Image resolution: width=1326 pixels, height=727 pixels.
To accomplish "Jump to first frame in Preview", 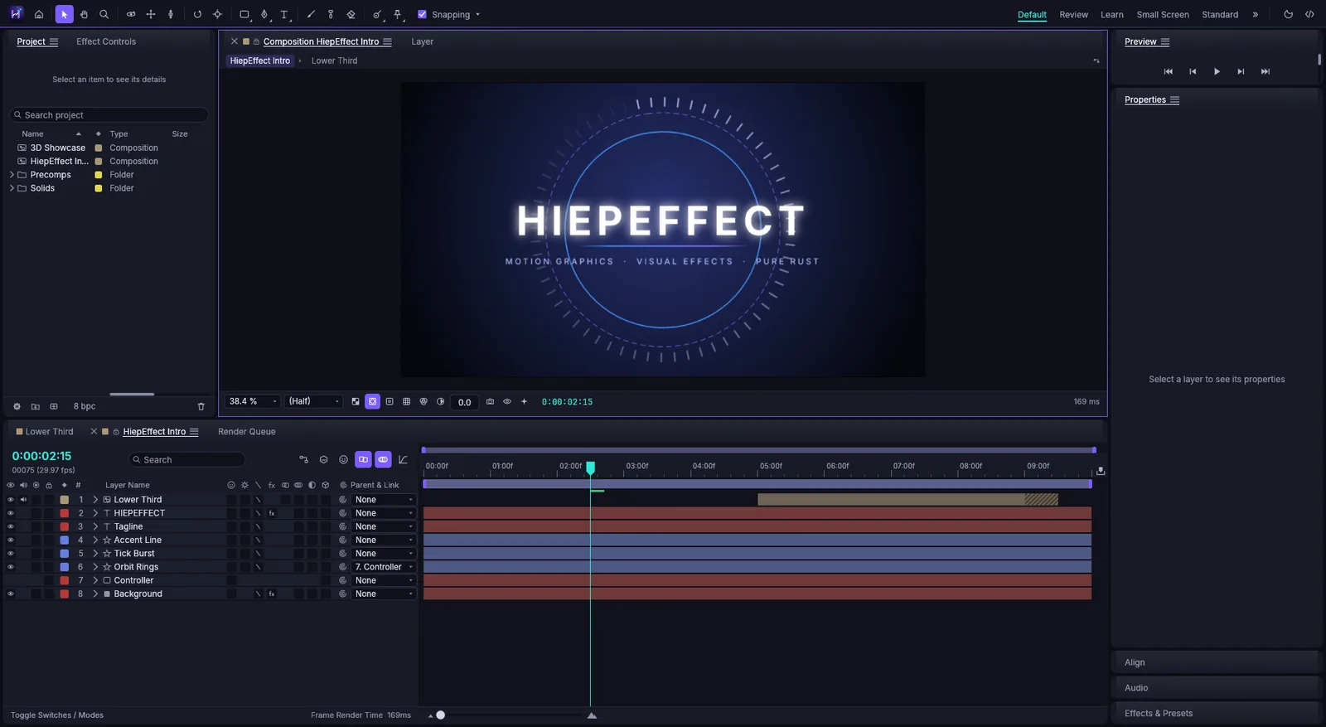I will tap(1169, 71).
